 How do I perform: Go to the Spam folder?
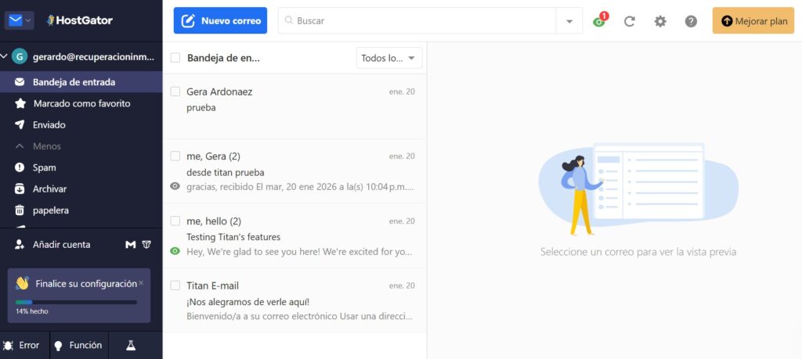click(44, 167)
